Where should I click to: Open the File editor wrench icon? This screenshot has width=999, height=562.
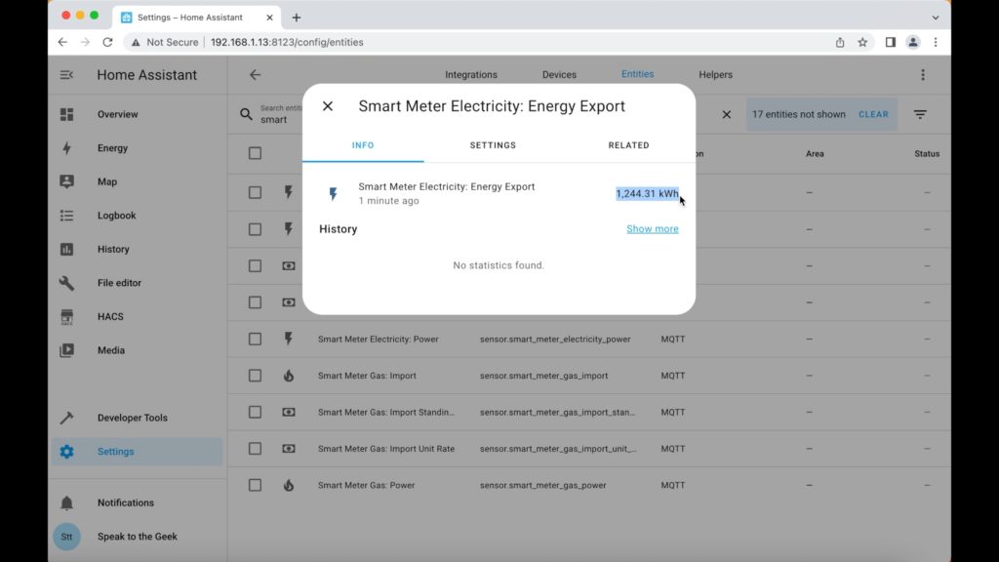tap(67, 283)
